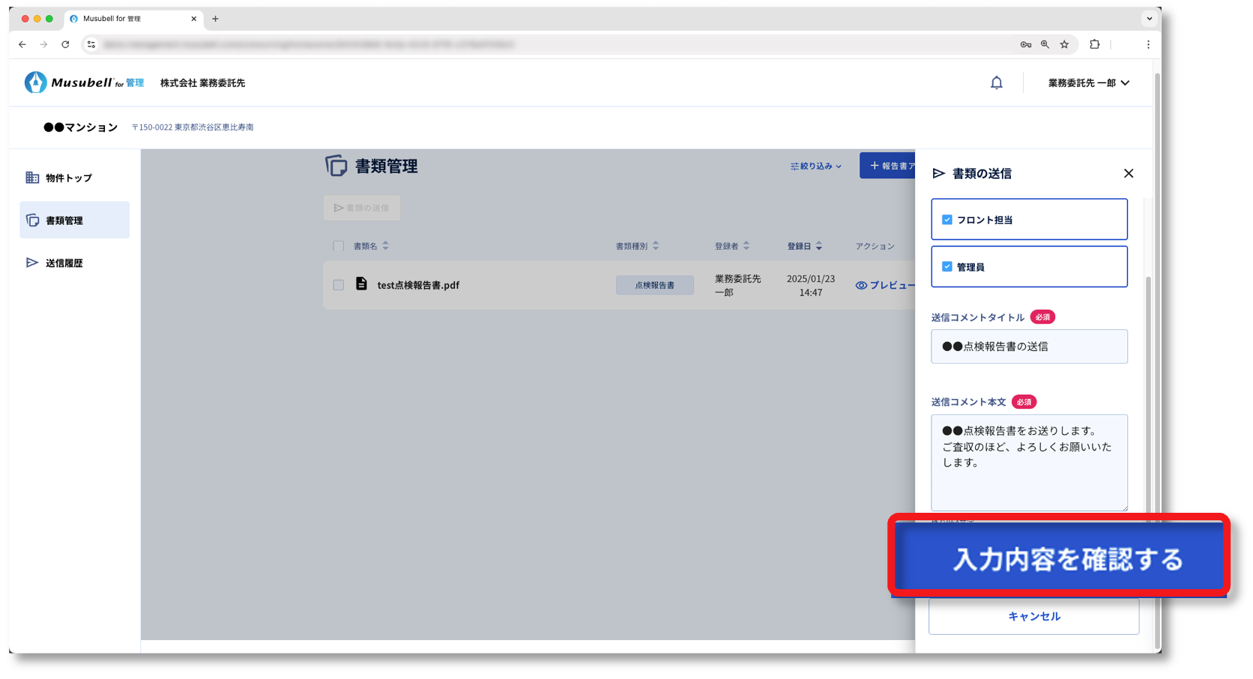Open the 業務委託先 一郎 user dropdown

click(1088, 83)
